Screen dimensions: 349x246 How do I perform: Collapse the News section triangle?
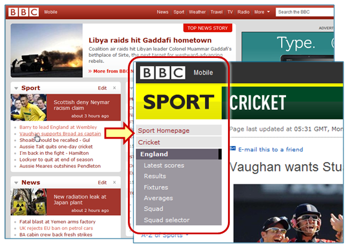pos(16,182)
